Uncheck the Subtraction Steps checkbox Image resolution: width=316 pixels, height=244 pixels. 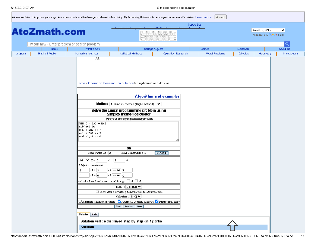pos(156,201)
